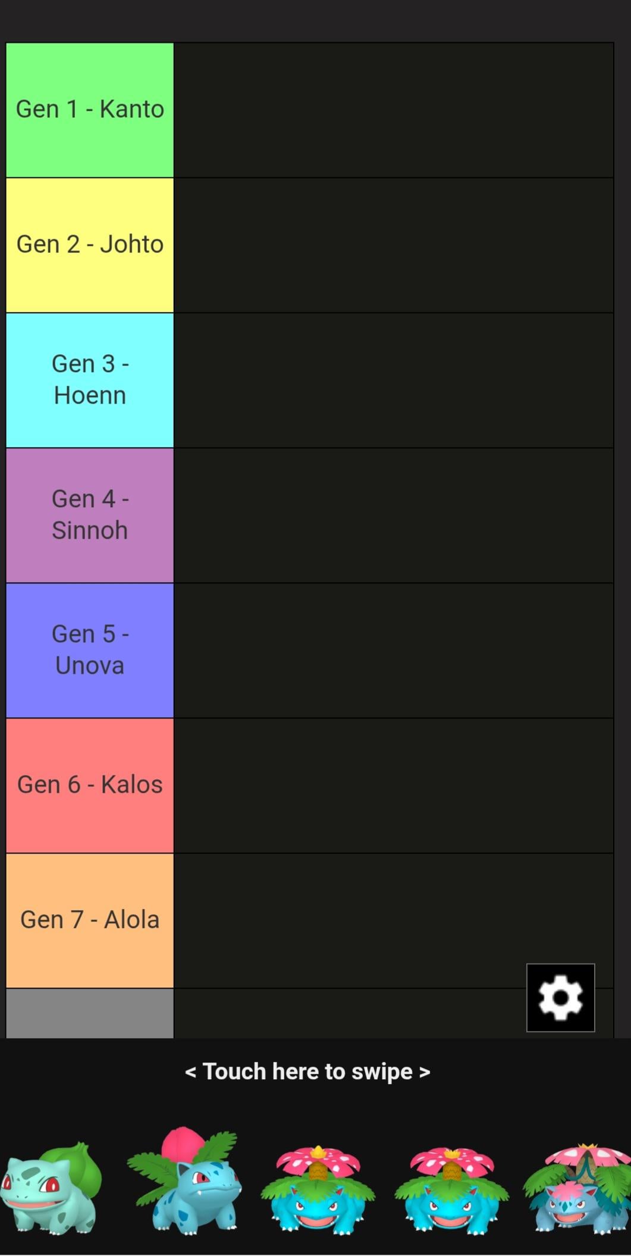Screen dimensions: 631x1256
Task: Pick the second Venusaur image
Action: click(451, 1189)
